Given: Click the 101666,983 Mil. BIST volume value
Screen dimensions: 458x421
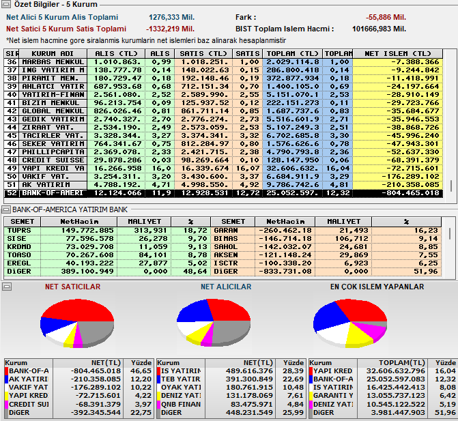Looking at the screenshot, I should [x=379, y=29].
